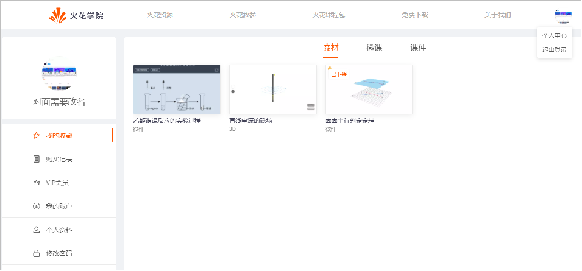Click the user avatar in the top bar
Viewport: 582px width, 271px height.
(563, 16)
